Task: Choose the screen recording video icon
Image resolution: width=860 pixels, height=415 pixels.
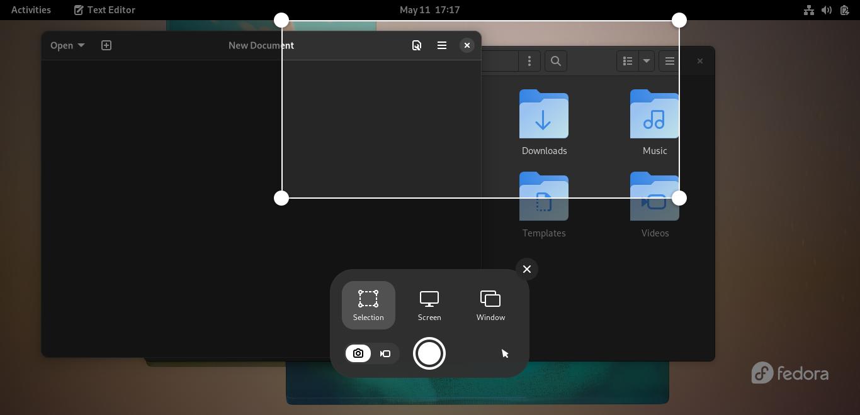Action: click(x=385, y=353)
